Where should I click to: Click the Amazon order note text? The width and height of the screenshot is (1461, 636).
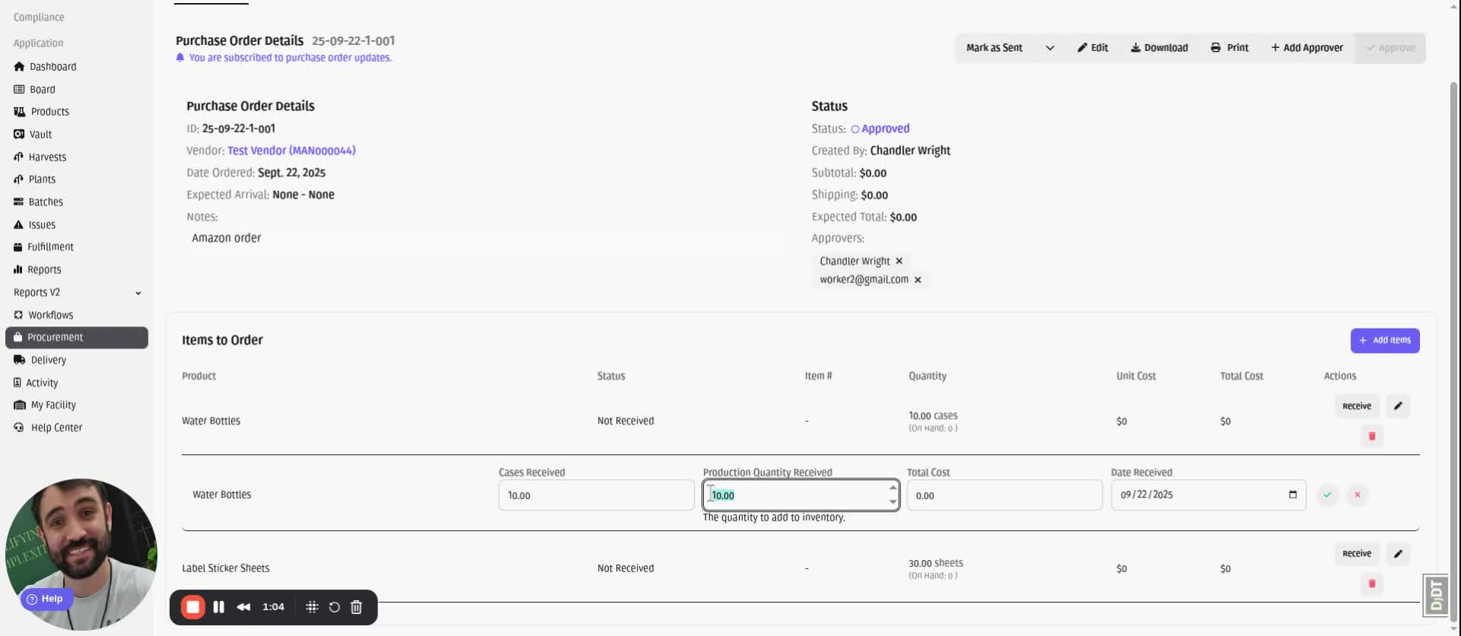(x=226, y=238)
